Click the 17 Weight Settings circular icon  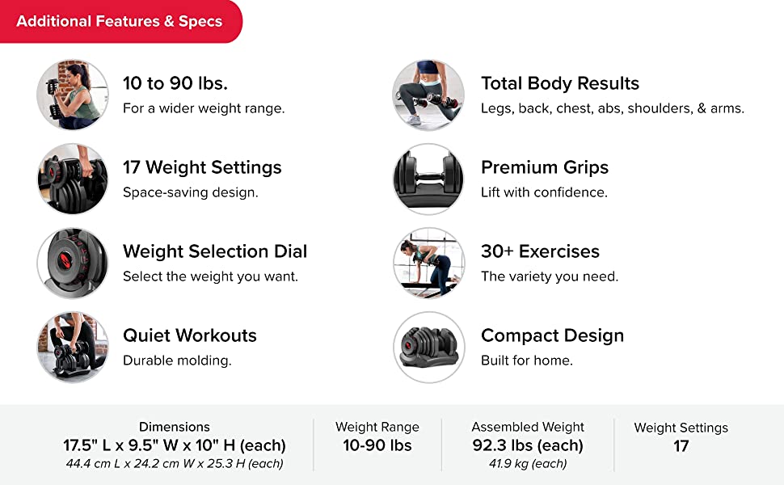[x=73, y=179]
